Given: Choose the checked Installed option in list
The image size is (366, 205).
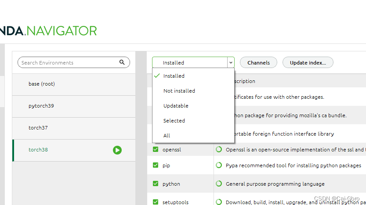Looking at the screenshot, I should coord(193,76).
